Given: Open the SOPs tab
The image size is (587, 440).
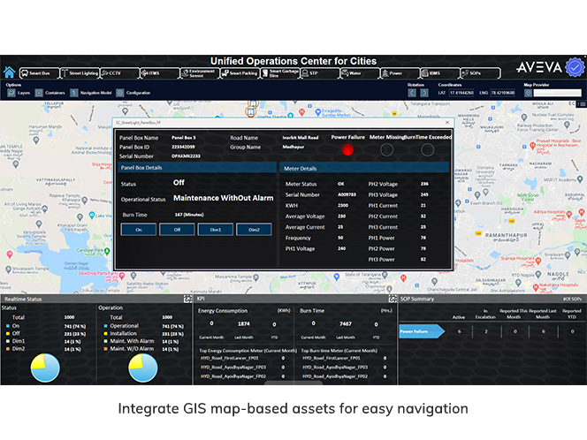Looking at the screenshot, I should click(480, 73).
